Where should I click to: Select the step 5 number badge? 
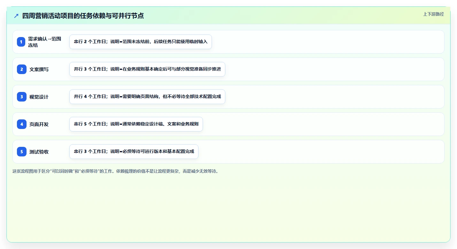click(22, 152)
